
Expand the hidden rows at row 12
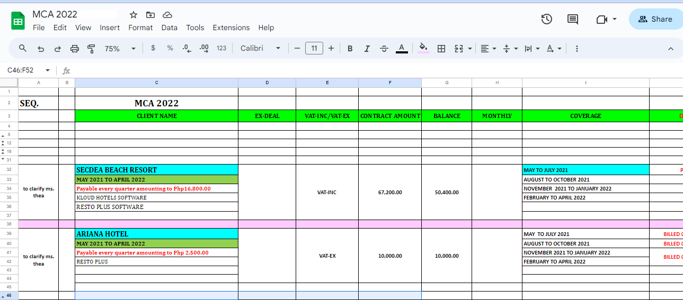[3, 143]
